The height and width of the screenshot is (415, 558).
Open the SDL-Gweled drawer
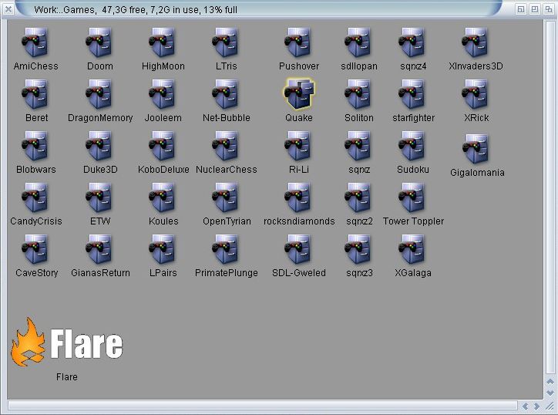[297, 249]
